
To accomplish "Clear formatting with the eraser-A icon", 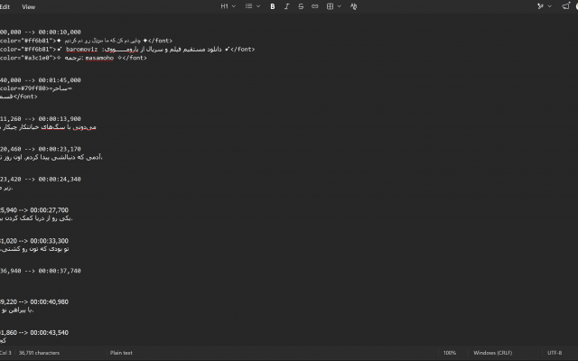I will click(353, 6).
